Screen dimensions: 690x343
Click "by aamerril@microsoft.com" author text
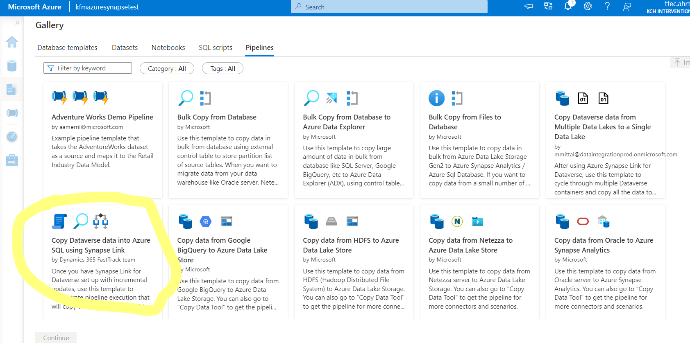tap(87, 127)
